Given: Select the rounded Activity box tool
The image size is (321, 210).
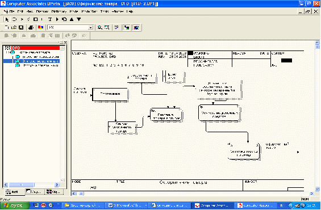Looking at the screenshot, I should coord(14,19).
